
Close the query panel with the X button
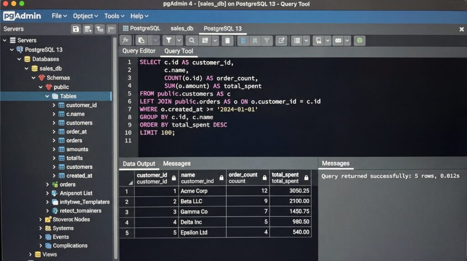pyautogui.click(x=462, y=29)
